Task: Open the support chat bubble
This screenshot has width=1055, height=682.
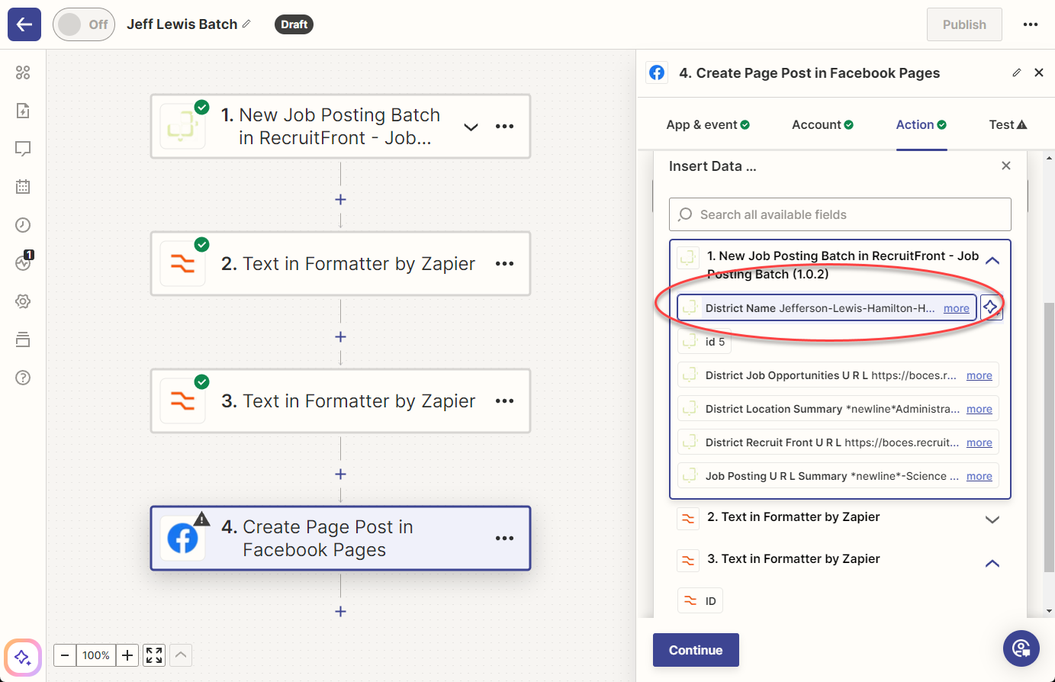Action: coord(1021,648)
